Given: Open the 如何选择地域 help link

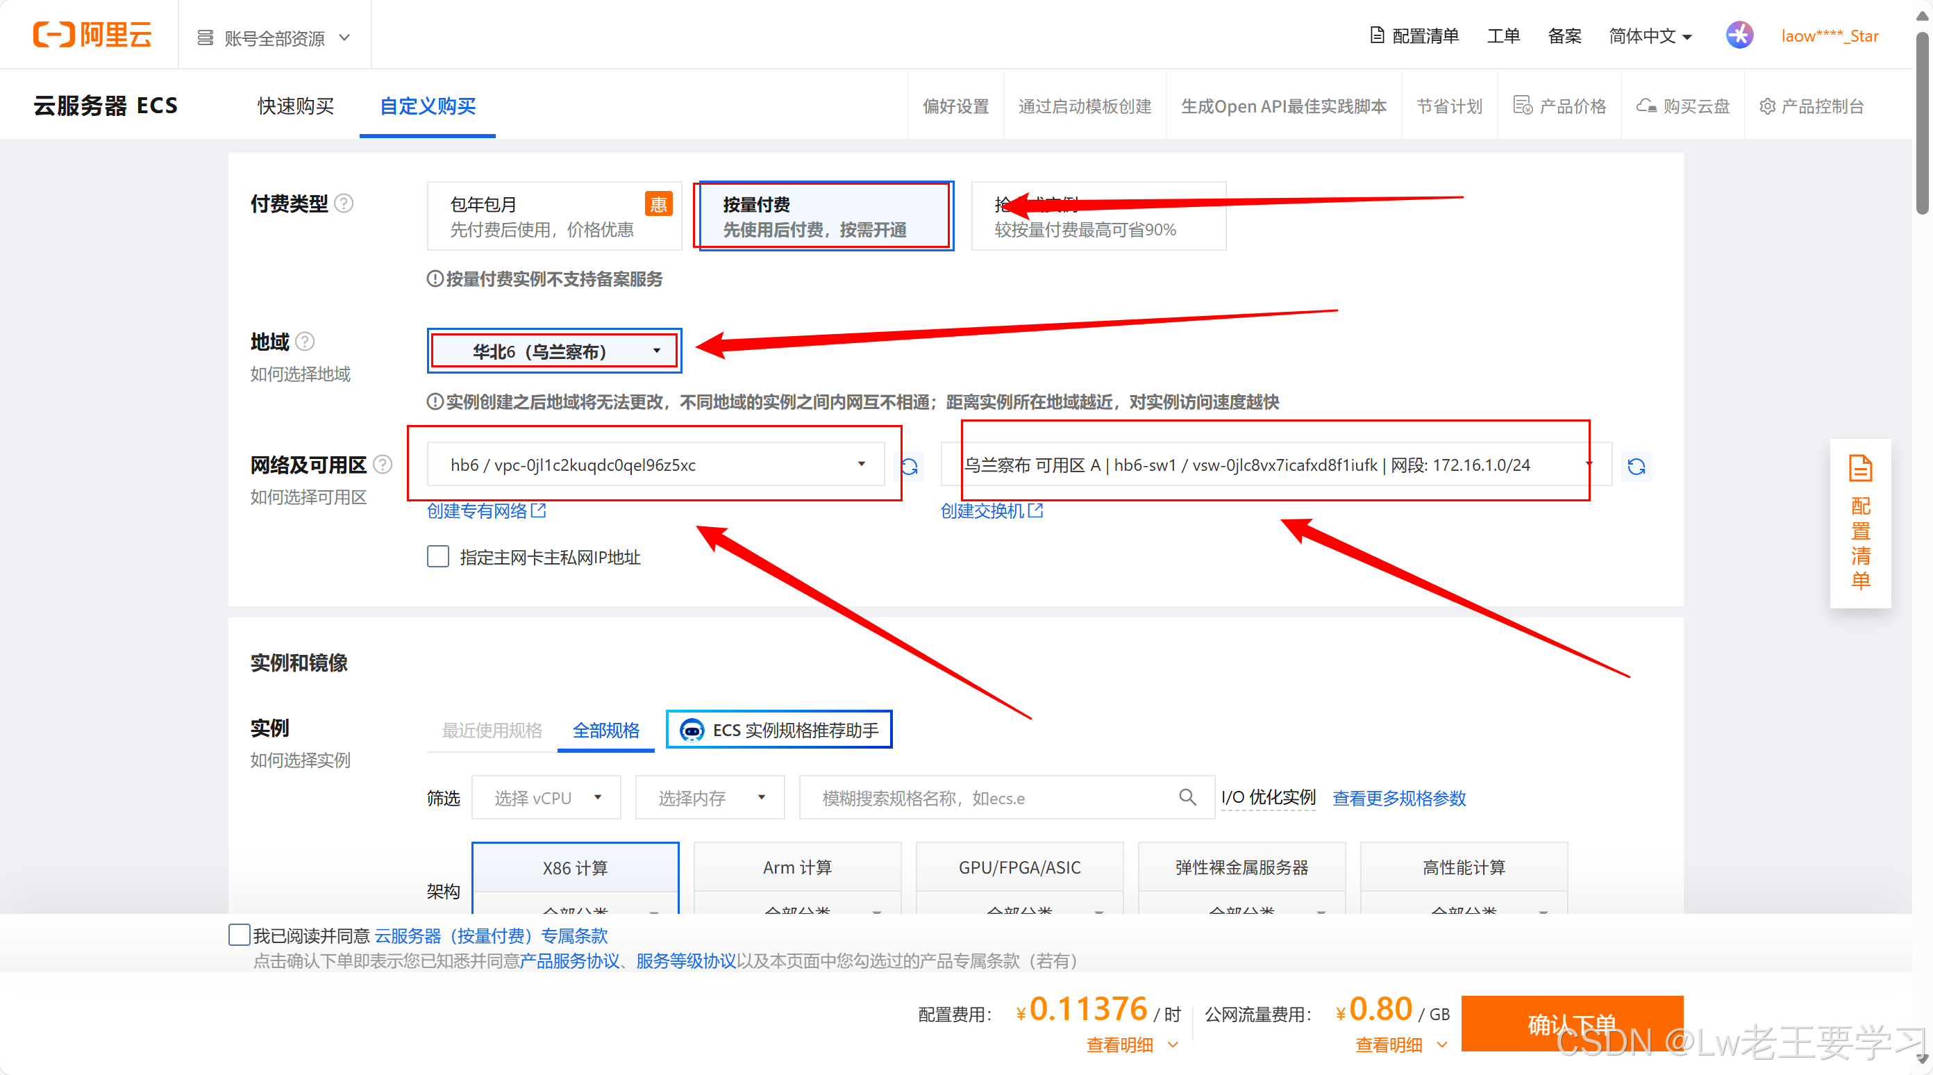Looking at the screenshot, I should pyautogui.click(x=300, y=374).
